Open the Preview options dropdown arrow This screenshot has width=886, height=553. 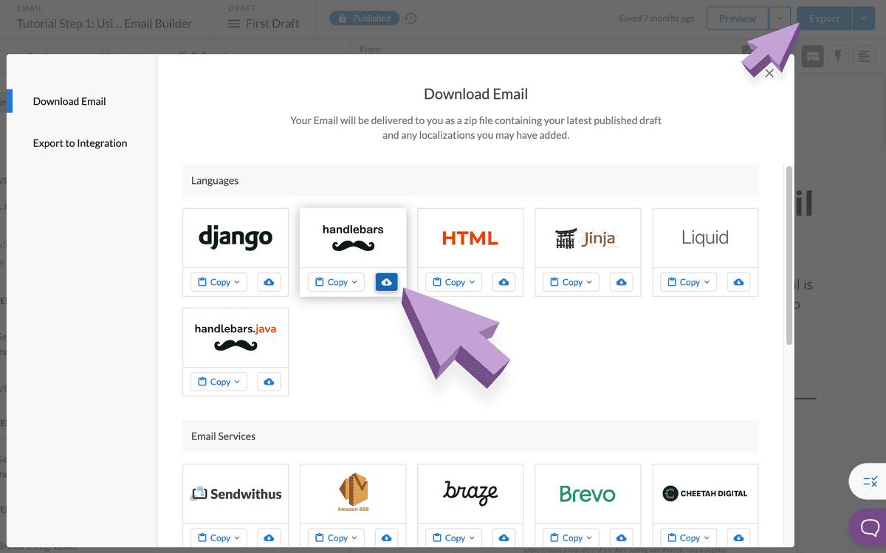tap(780, 18)
